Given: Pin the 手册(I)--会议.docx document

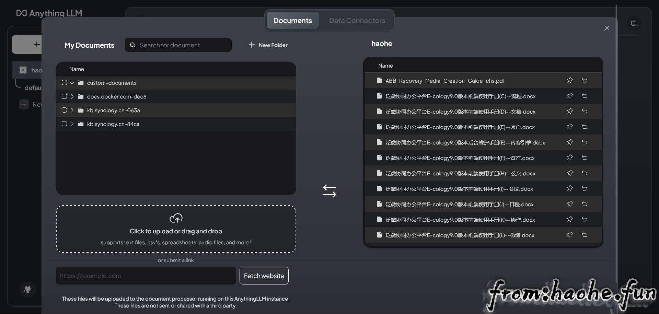Looking at the screenshot, I should click(x=570, y=188).
